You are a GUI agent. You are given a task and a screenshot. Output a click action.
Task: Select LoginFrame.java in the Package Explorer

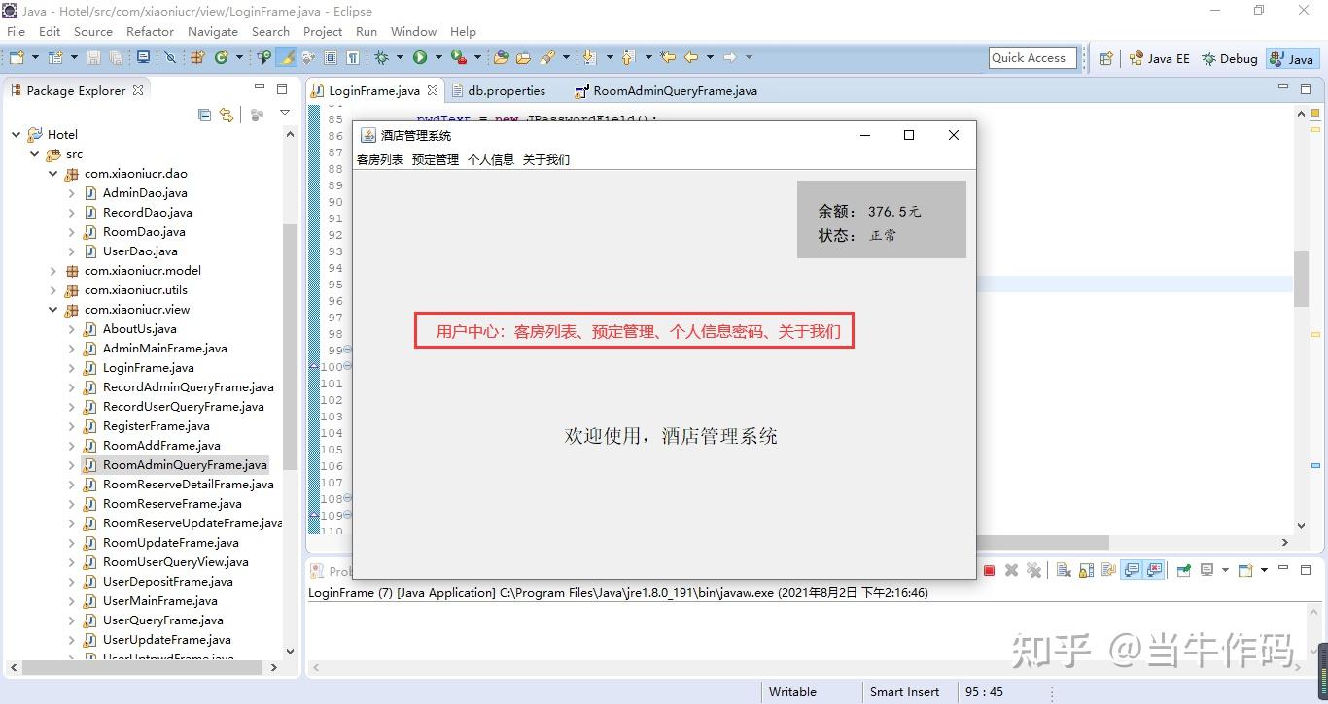148,368
